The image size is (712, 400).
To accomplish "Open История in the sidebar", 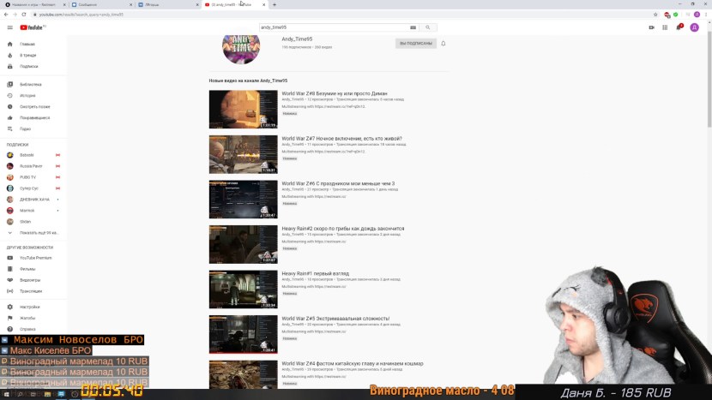I will coord(27,95).
